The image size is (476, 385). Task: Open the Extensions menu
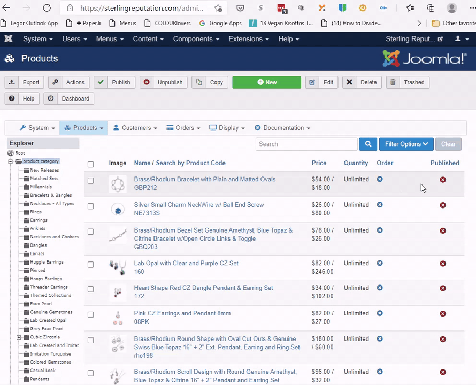click(248, 39)
